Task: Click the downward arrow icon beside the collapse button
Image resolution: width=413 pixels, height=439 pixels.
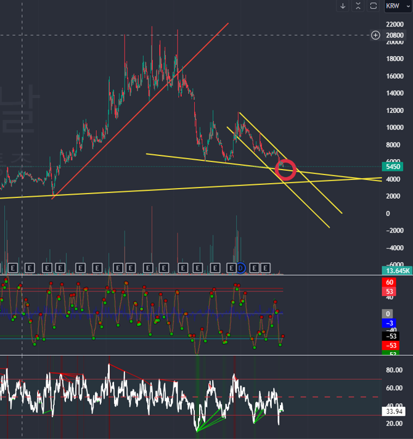Action: click(x=343, y=6)
